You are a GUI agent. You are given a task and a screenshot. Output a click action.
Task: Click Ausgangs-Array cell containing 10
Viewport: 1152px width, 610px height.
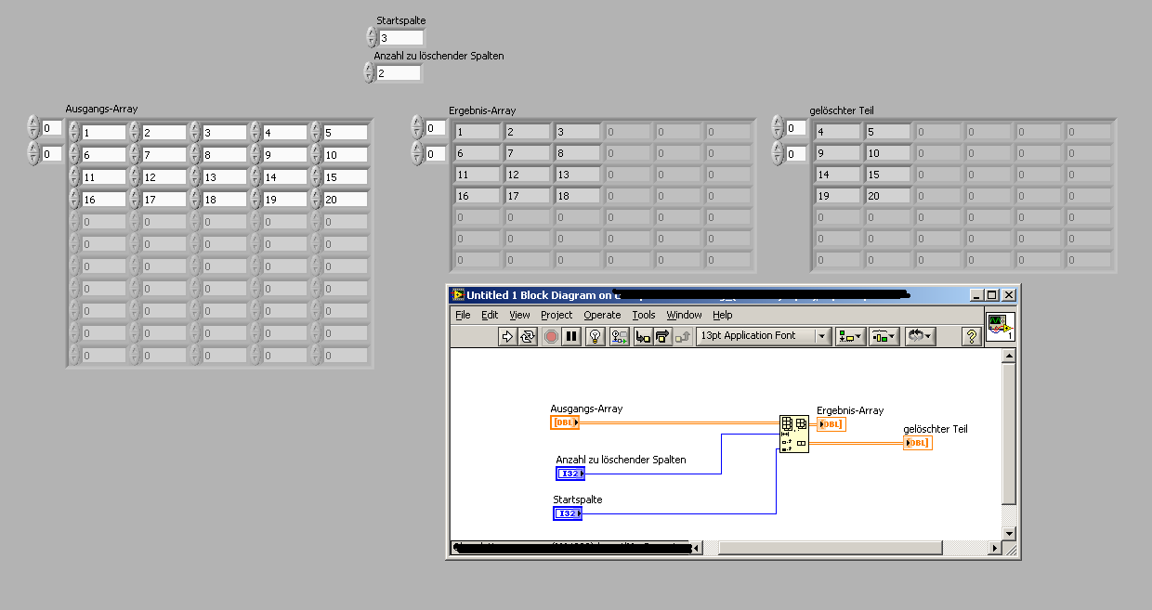(345, 155)
